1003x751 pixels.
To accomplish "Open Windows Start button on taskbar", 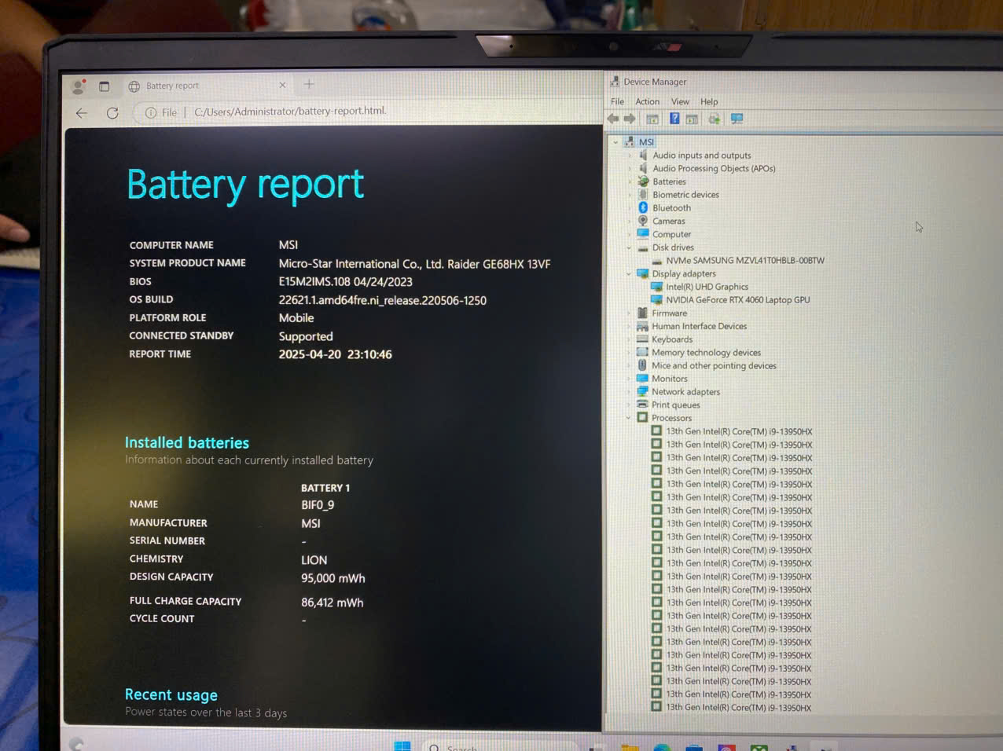I will coord(402,746).
